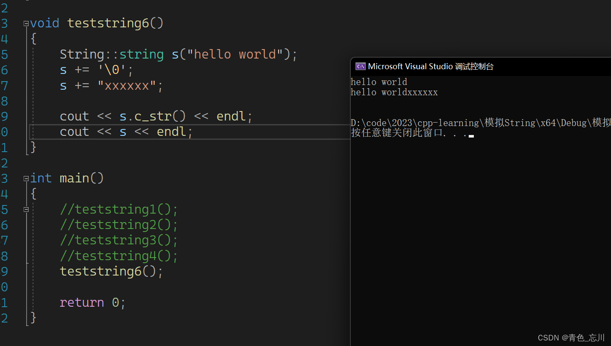
Task: Collapse the teststring6 function fold marker
Action: (x=26, y=23)
